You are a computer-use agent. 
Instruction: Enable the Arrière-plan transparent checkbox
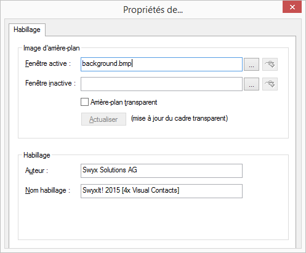(84, 102)
